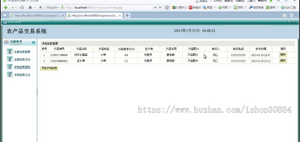View 产品图片 for the 日本水晶梨 row

(193, 55)
